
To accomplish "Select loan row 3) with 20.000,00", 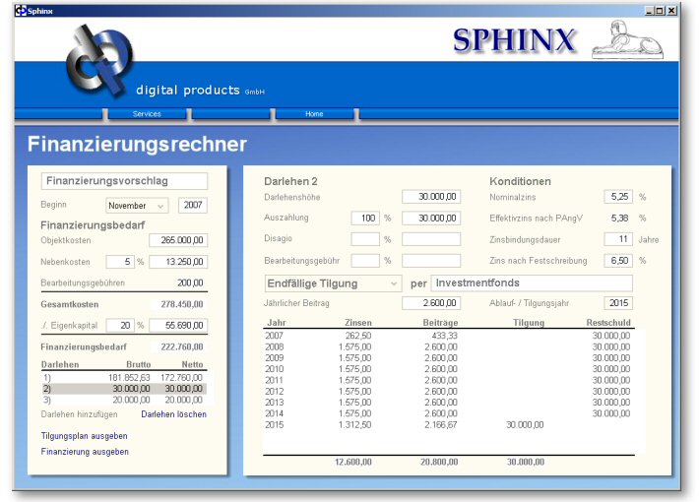I will (x=124, y=400).
